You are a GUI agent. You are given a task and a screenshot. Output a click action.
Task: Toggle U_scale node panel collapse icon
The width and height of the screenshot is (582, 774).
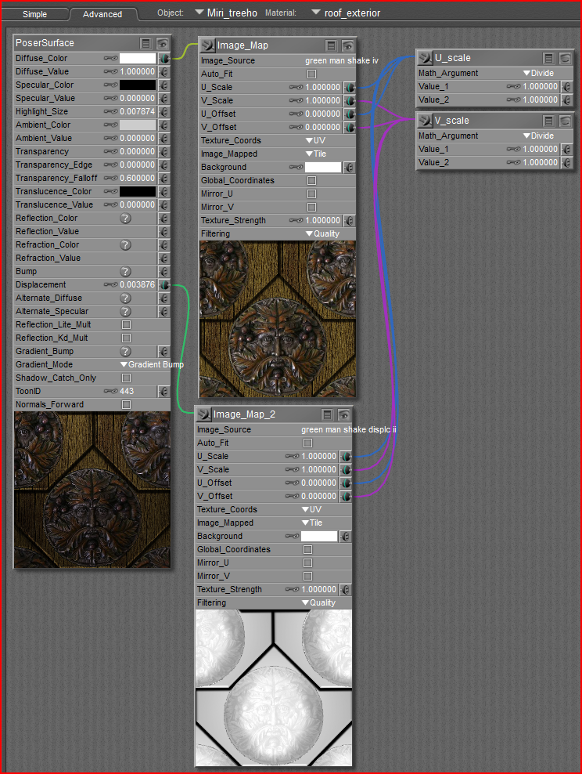(549, 58)
